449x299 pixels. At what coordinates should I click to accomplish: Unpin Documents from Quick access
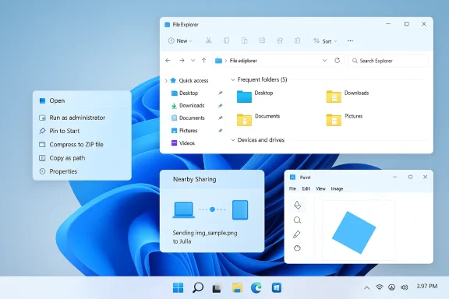pos(220,118)
